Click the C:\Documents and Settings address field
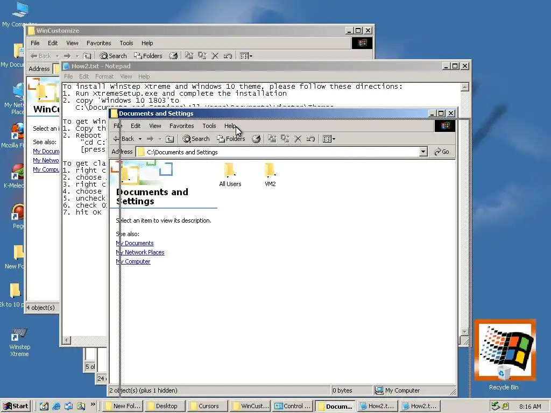 pyautogui.click(x=278, y=152)
